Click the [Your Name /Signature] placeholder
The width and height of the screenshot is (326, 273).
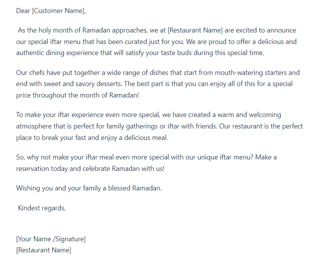51,239
